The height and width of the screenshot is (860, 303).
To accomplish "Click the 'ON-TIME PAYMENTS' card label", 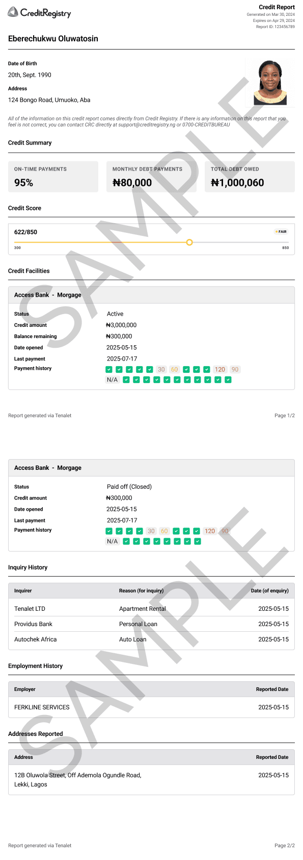I will coord(40,169).
